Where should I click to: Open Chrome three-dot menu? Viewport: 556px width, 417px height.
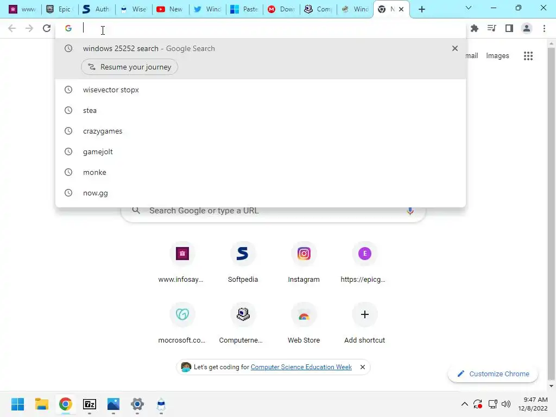tap(544, 28)
